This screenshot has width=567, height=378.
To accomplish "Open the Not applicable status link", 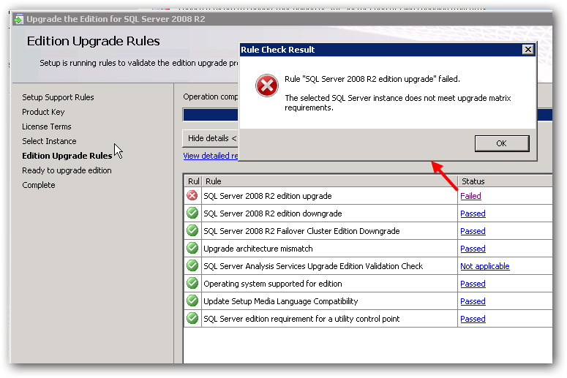I will (485, 266).
